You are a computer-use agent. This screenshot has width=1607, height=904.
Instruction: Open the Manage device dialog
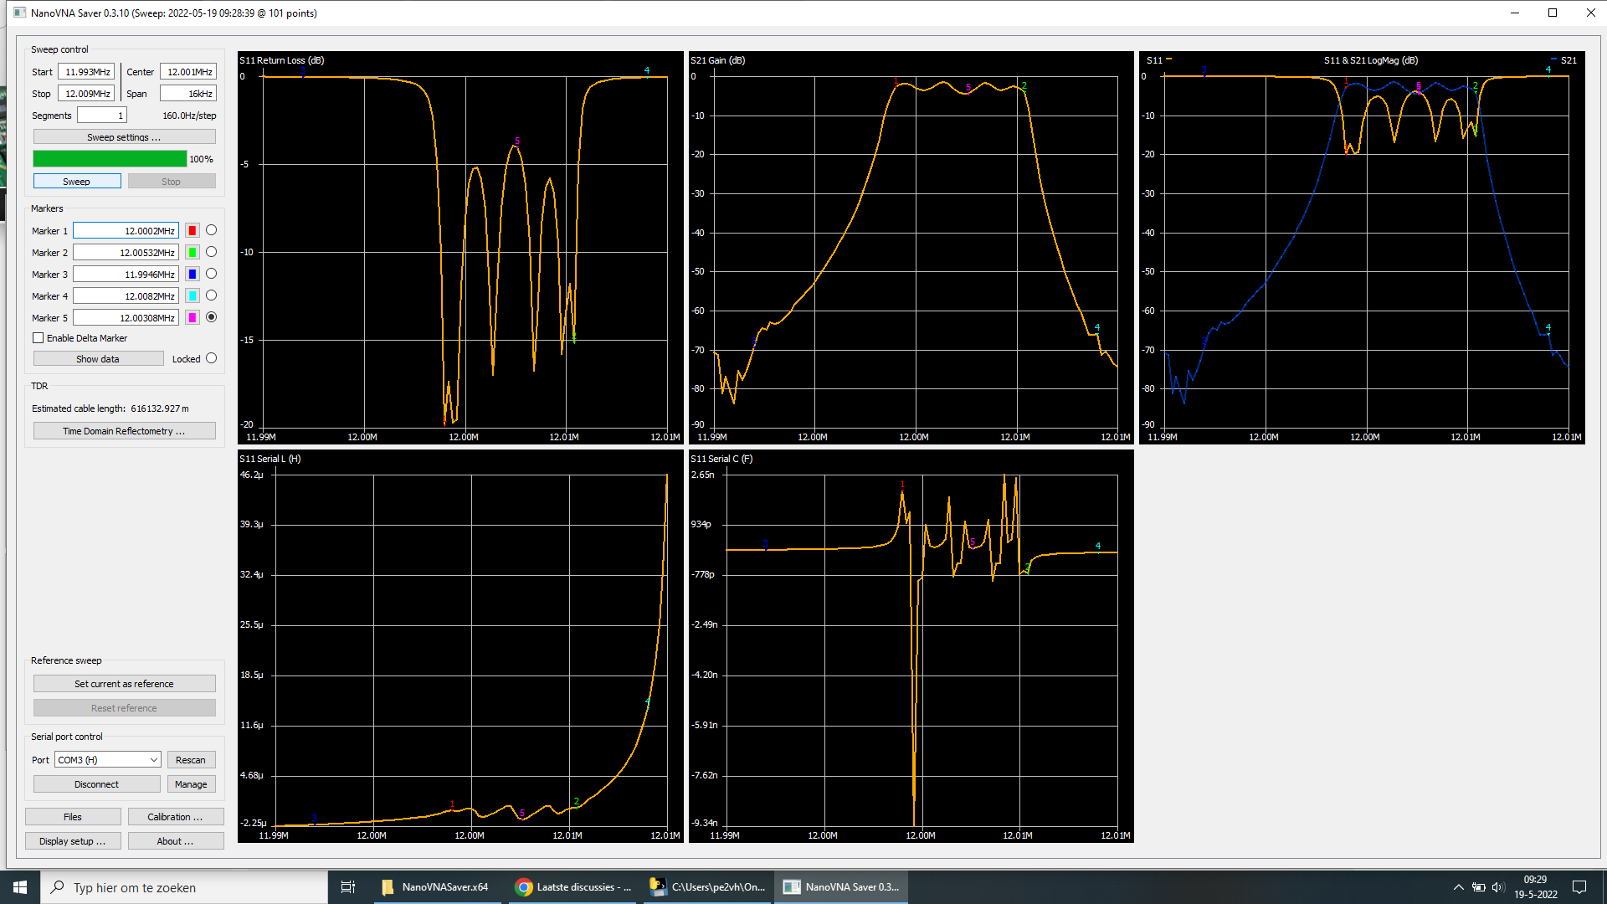(191, 784)
